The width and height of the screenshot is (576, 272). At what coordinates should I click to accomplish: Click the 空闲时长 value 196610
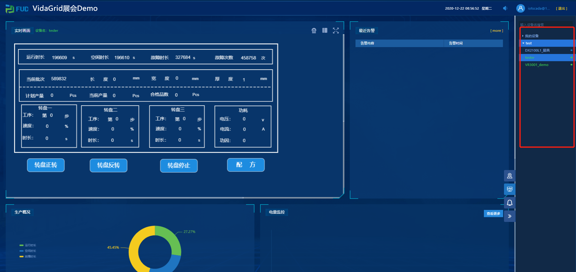pos(122,58)
